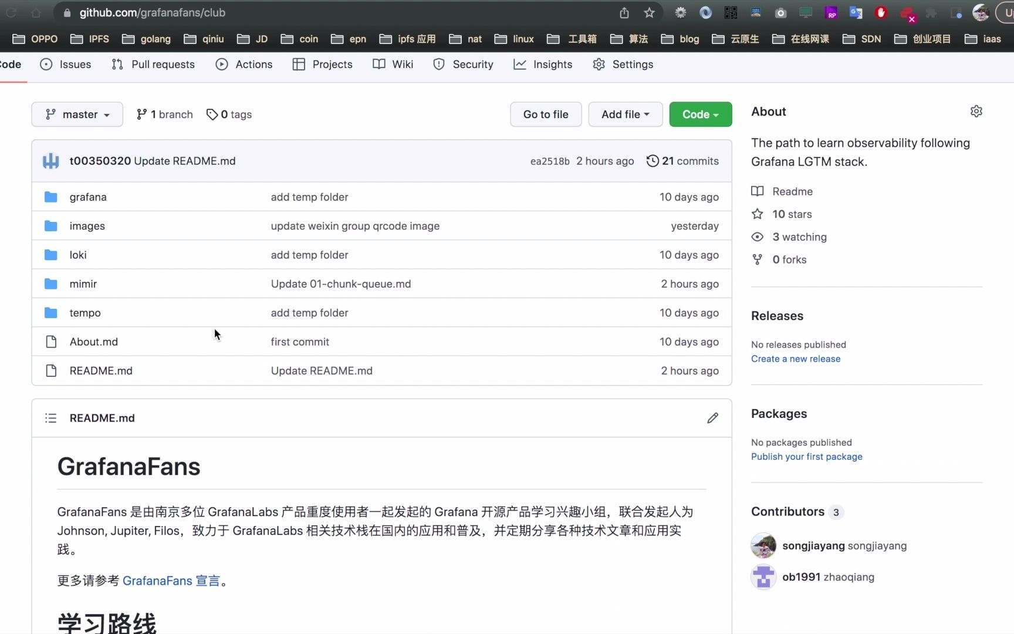Open commit message Update 01-chunk-queue.md

pos(341,284)
